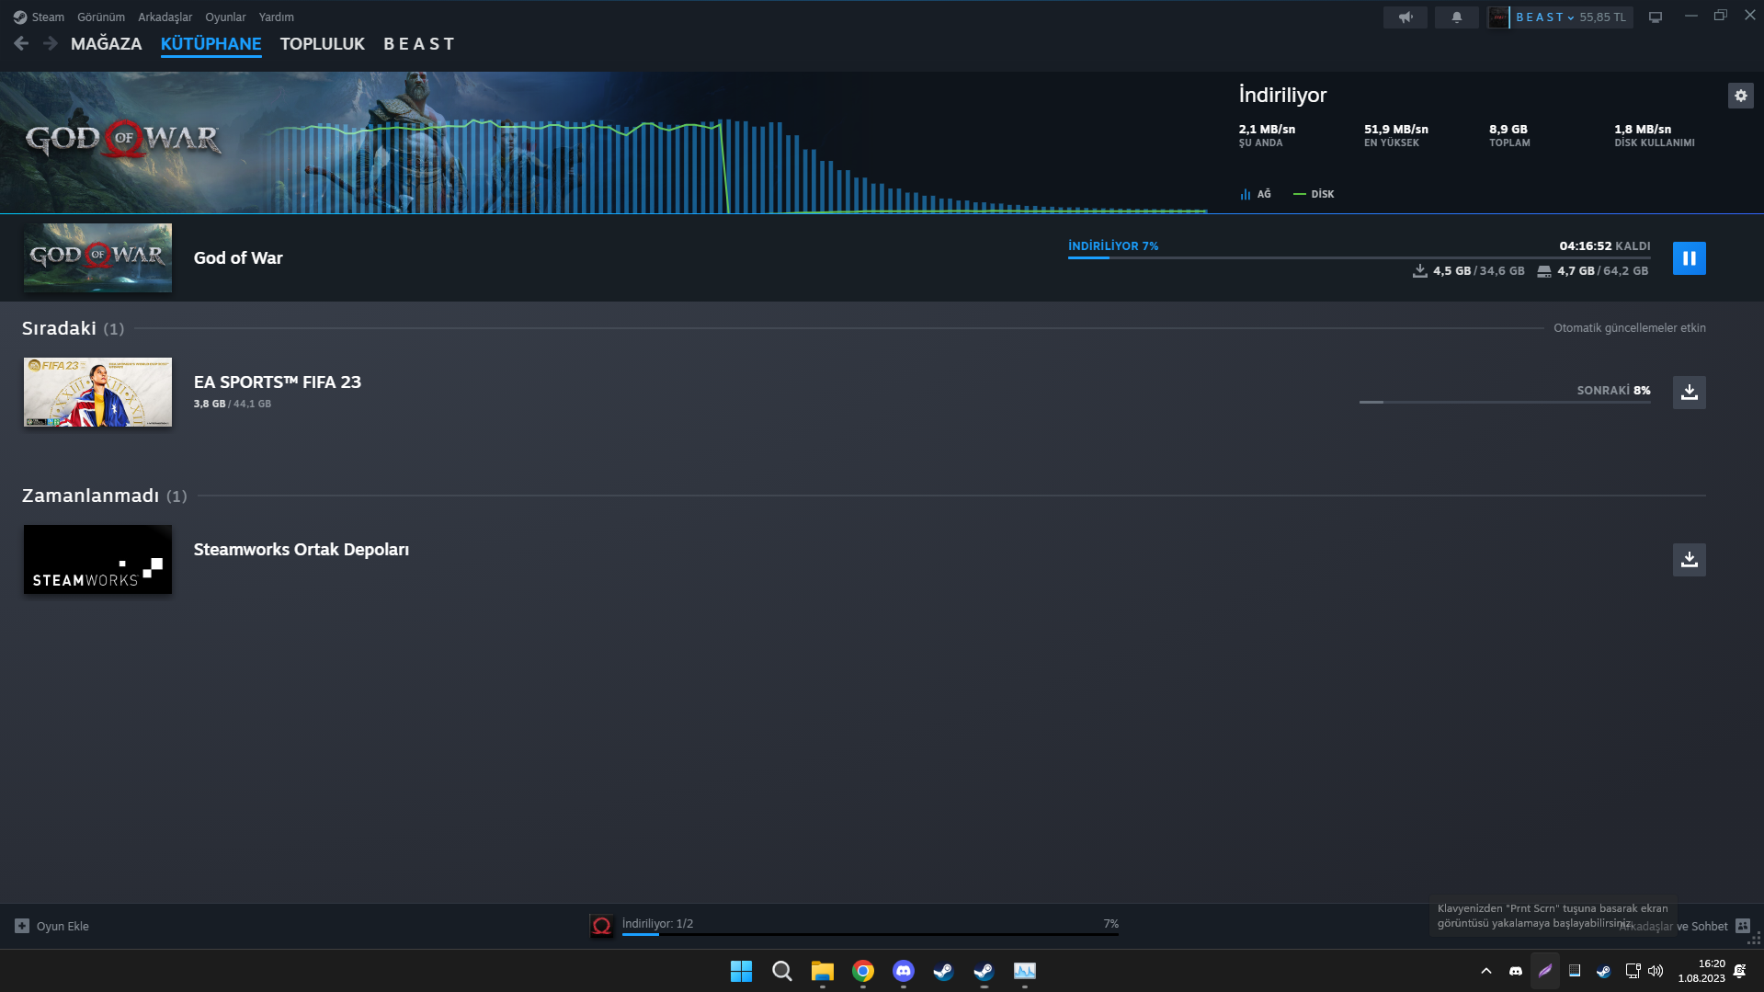This screenshot has width=1764, height=992.
Task: Open the B E A S T profile tab
Action: point(419,43)
